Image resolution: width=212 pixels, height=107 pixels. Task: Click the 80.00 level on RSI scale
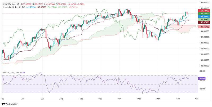point(202,71)
